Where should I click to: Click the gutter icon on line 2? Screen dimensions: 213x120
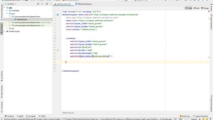[x=58, y=15]
